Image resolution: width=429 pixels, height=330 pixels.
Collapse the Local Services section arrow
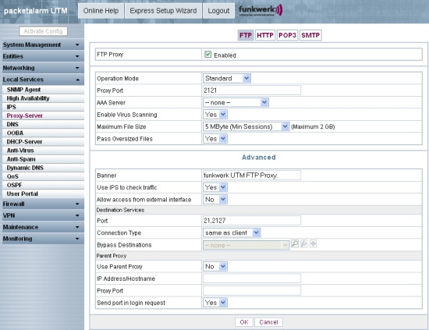[x=77, y=80]
